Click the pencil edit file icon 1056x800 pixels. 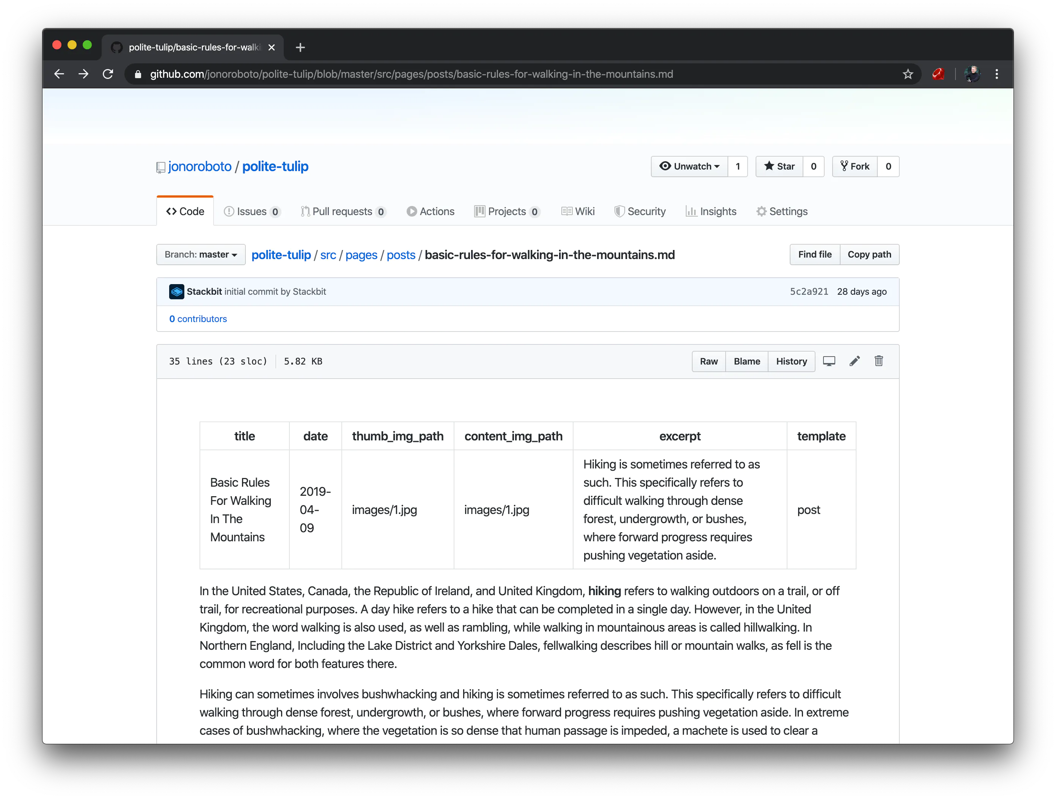click(x=855, y=361)
